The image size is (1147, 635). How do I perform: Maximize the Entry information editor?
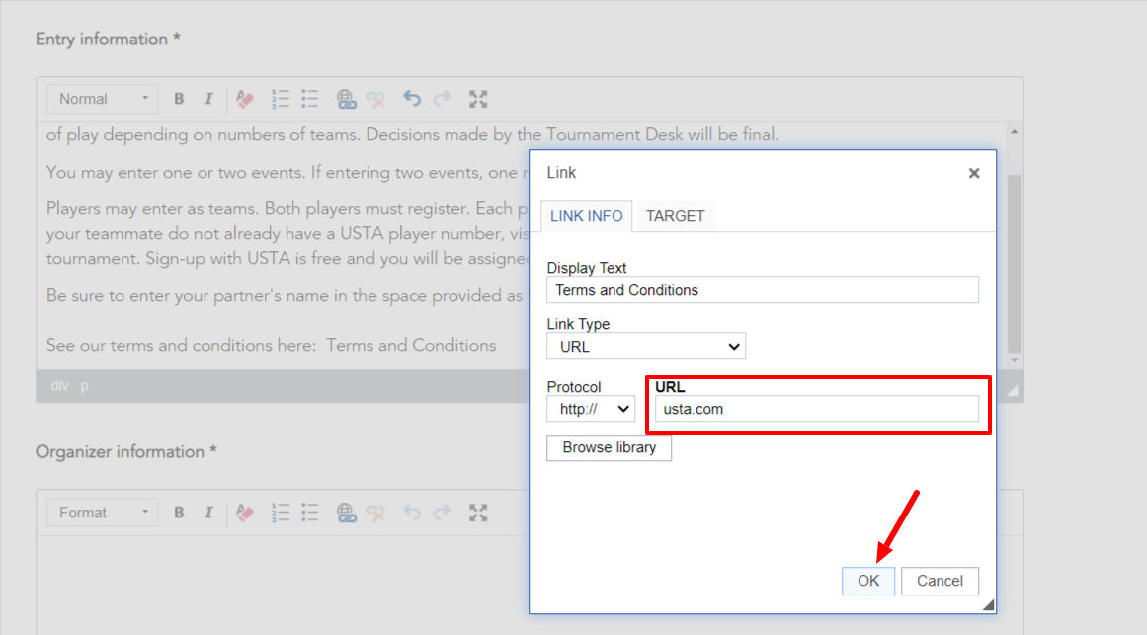(478, 99)
